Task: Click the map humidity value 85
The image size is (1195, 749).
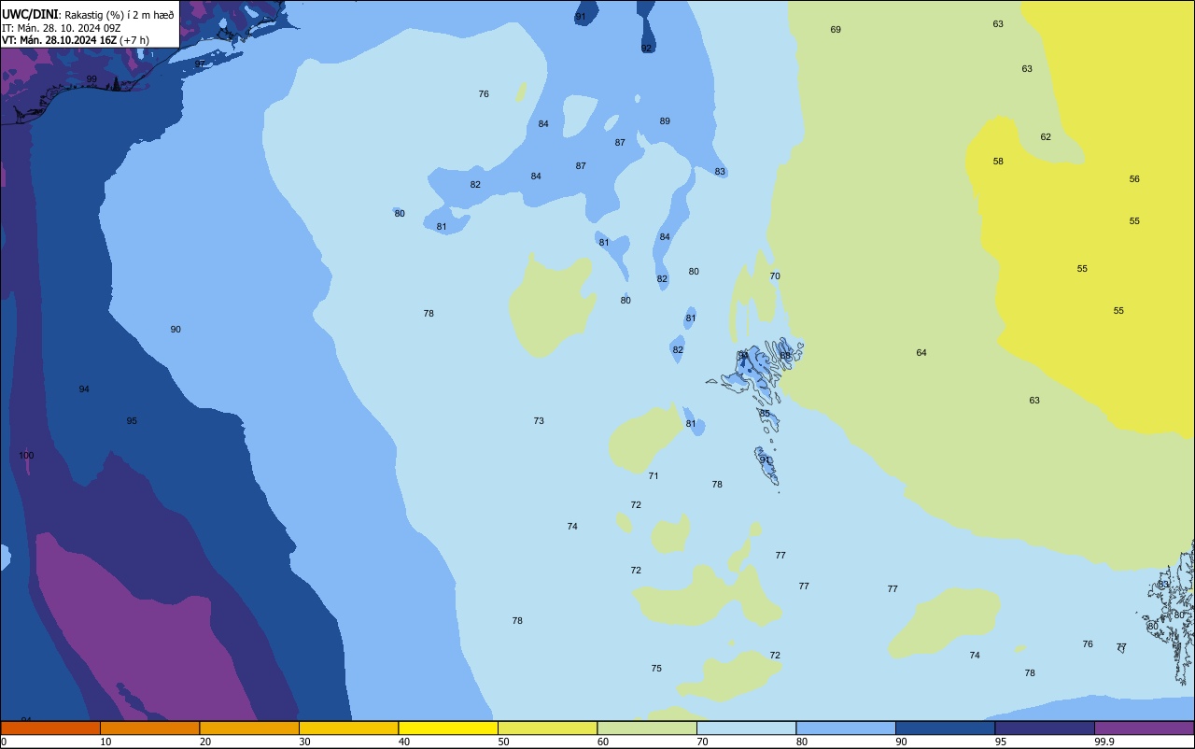Action: click(765, 414)
